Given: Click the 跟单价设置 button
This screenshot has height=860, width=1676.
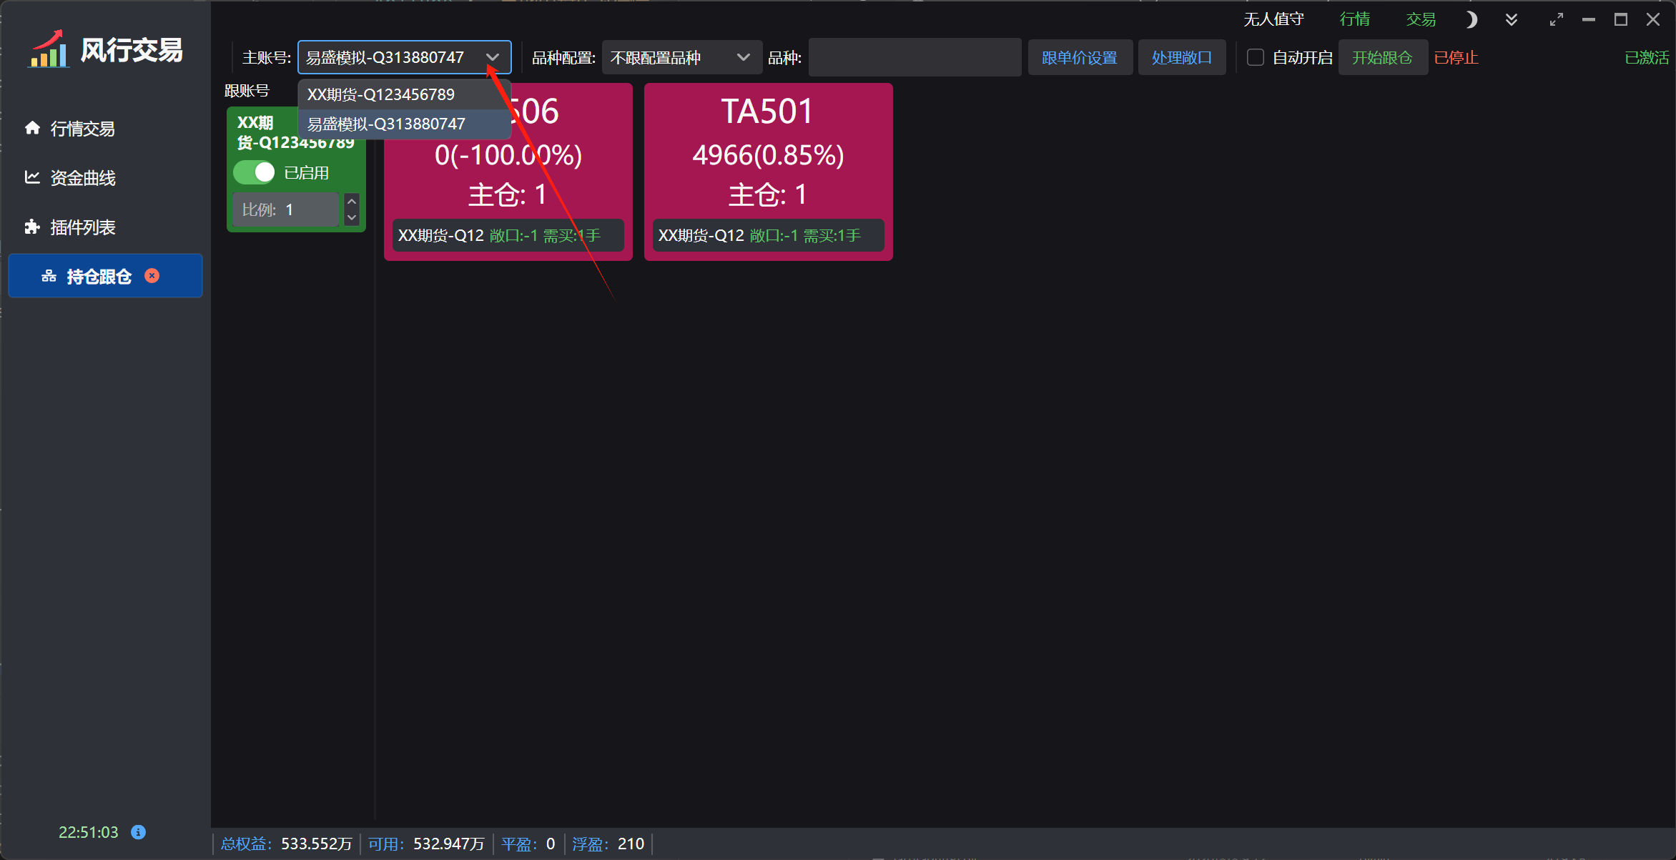Looking at the screenshot, I should click(x=1079, y=57).
